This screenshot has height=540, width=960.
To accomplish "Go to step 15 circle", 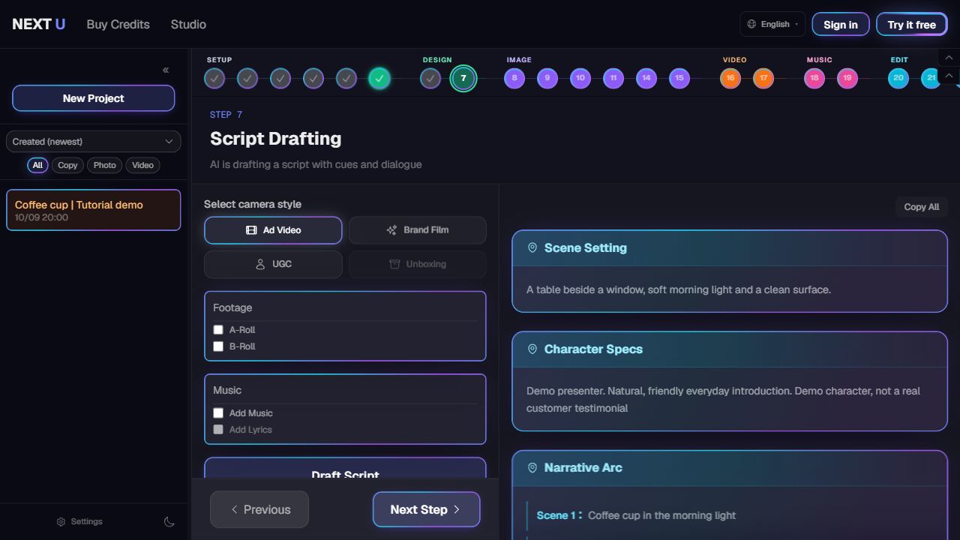I will [679, 78].
